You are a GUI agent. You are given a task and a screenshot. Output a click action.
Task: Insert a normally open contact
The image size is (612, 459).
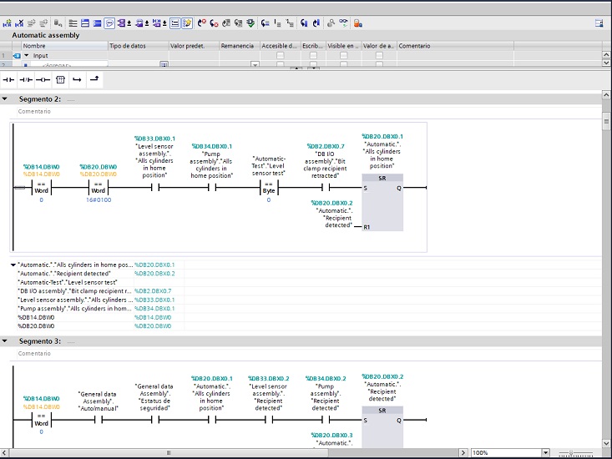click(x=9, y=79)
